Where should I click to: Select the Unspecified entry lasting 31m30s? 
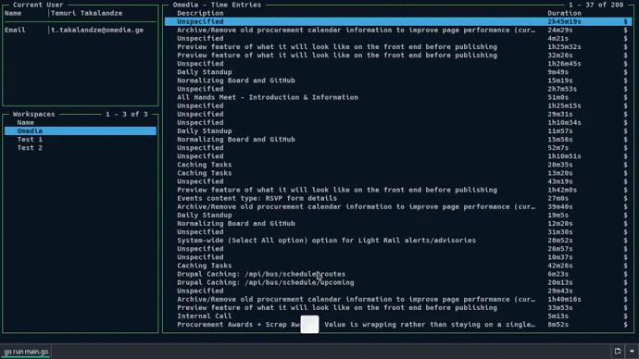398,231
